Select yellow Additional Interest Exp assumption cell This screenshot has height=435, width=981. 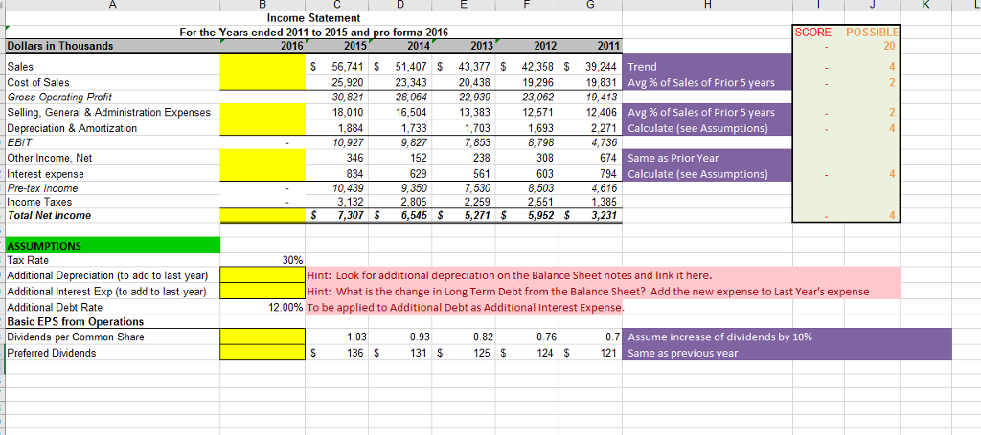pyautogui.click(x=262, y=291)
